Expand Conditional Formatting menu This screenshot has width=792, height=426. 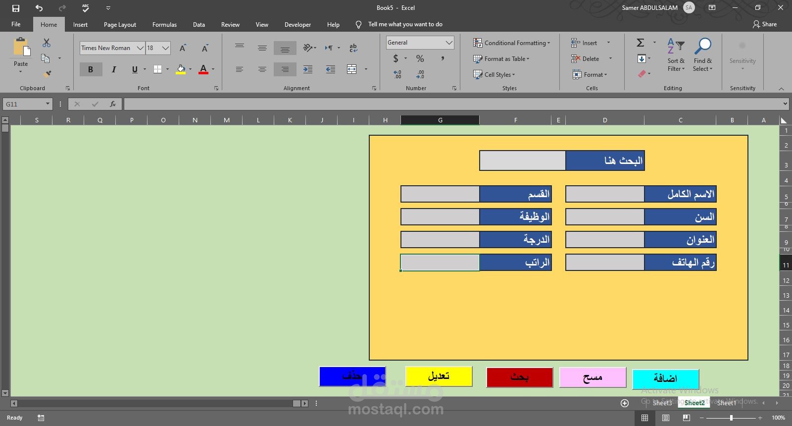click(512, 43)
